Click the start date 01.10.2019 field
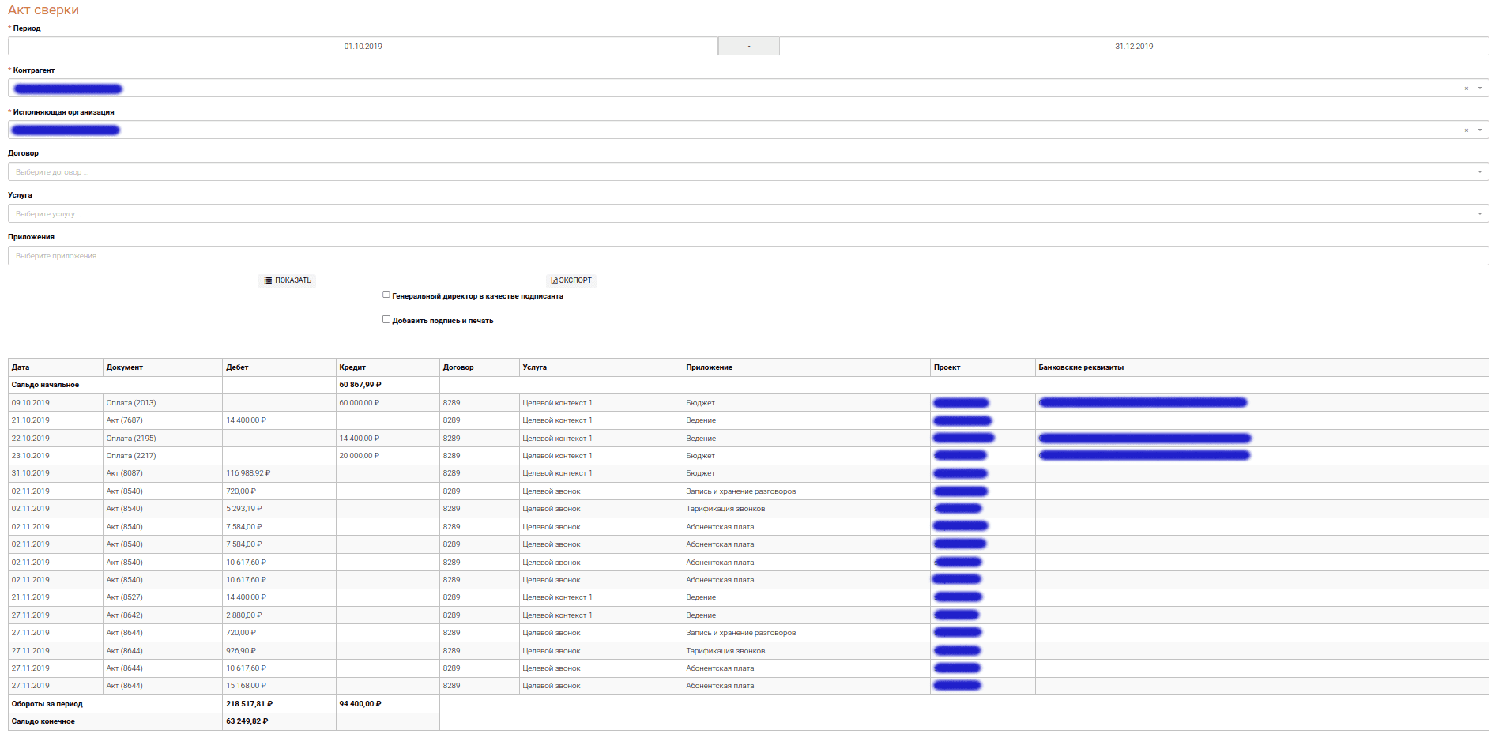The height and width of the screenshot is (734, 1495). pos(363,47)
